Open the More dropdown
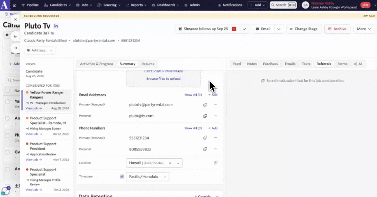This screenshot has height=197, width=377. (x=364, y=29)
